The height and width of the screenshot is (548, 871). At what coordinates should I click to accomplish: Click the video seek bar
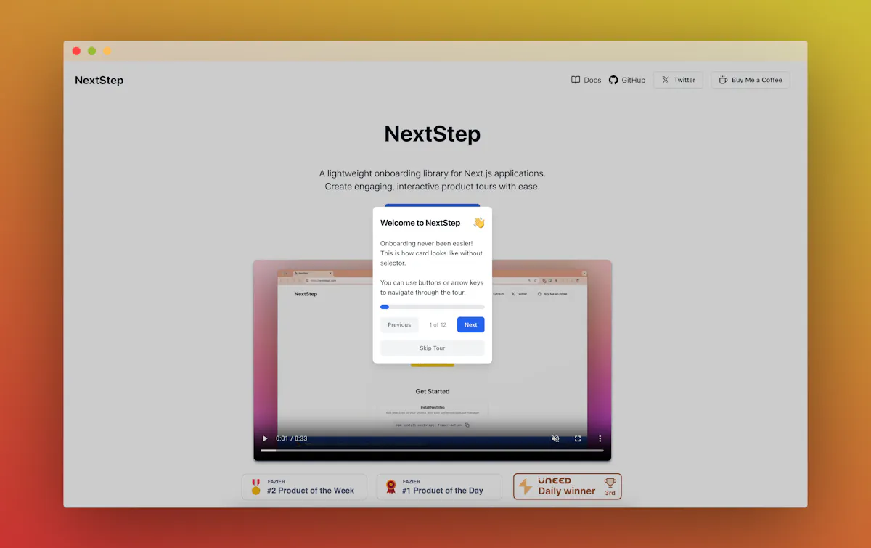pyautogui.click(x=432, y=451)
